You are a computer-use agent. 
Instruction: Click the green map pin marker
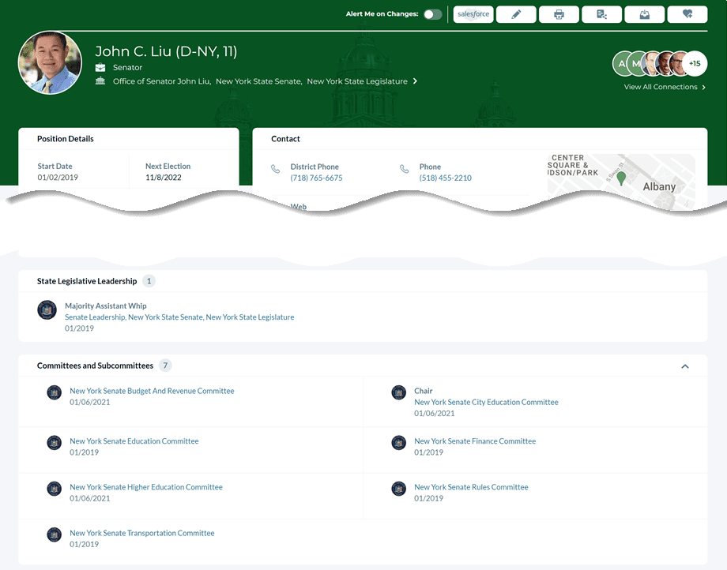[621, 178]
